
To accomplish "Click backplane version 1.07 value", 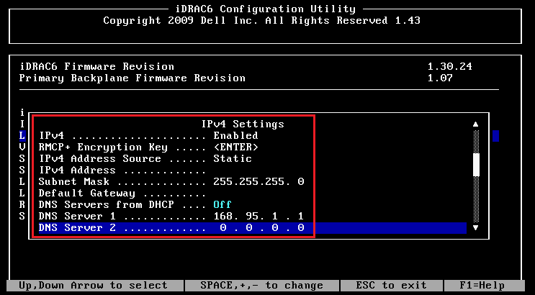I will coord(440,78).
